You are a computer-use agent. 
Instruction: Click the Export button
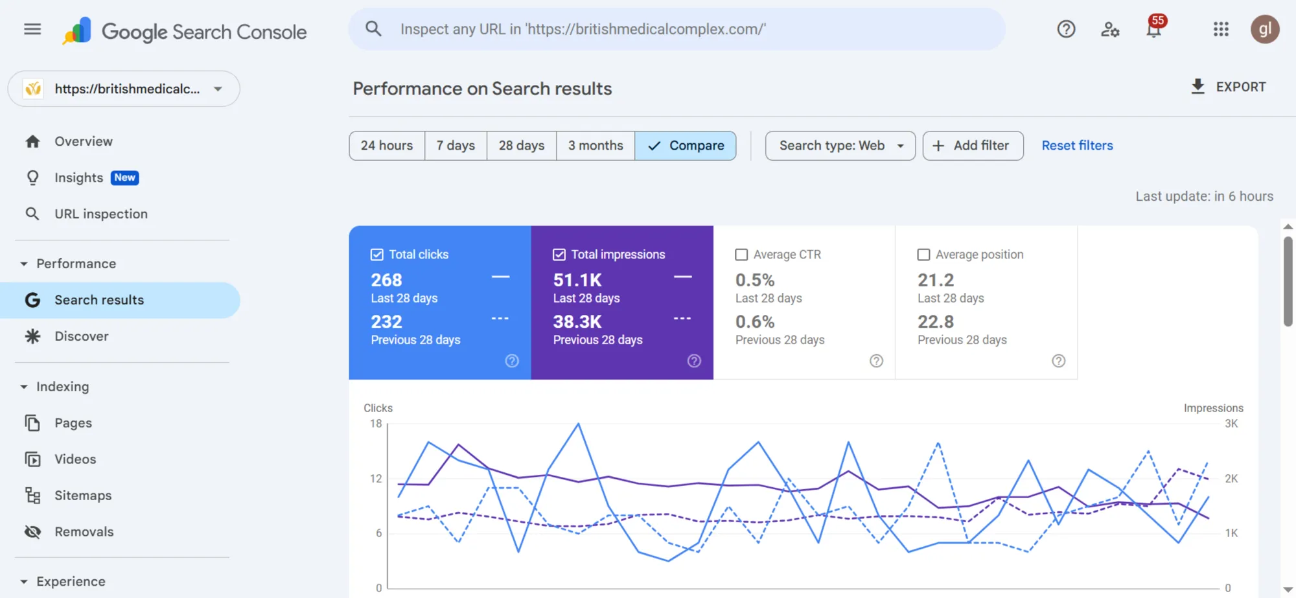click(1228, 87)
